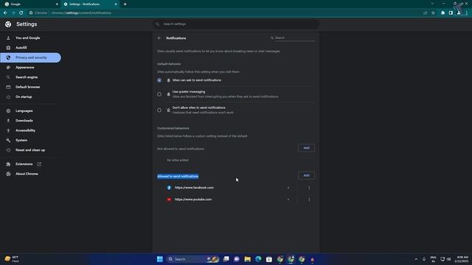Switch to Settings - Notifications tab
Viewport: 472px width, 265px height.
click(90, 4)
